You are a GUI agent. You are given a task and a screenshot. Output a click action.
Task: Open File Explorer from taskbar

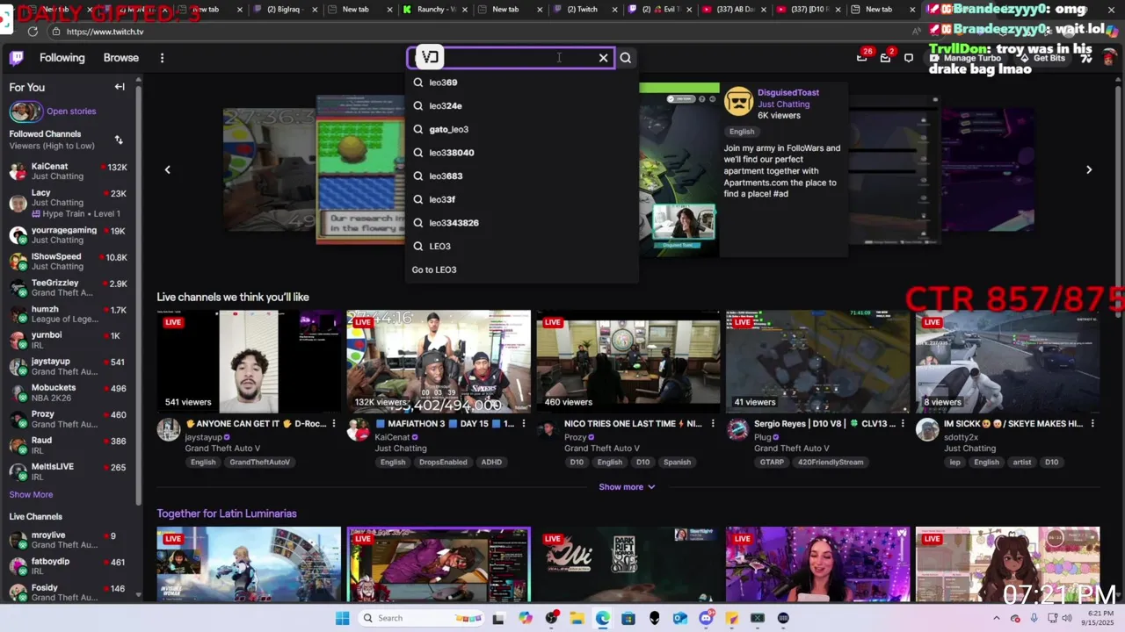pos(577,618)
